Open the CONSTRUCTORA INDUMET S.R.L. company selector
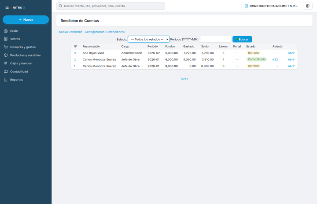Viewport: 317px width, 204px height. coord(271,6)
